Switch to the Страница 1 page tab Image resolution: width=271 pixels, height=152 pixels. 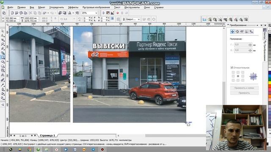[47, 136]
